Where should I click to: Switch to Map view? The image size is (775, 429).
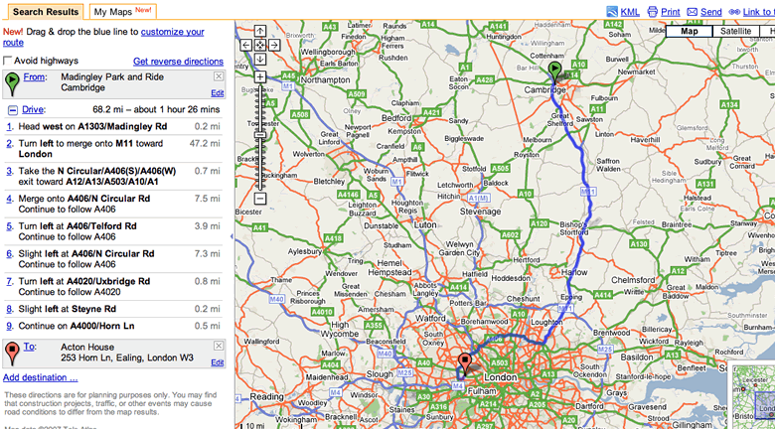pos(689,31)
